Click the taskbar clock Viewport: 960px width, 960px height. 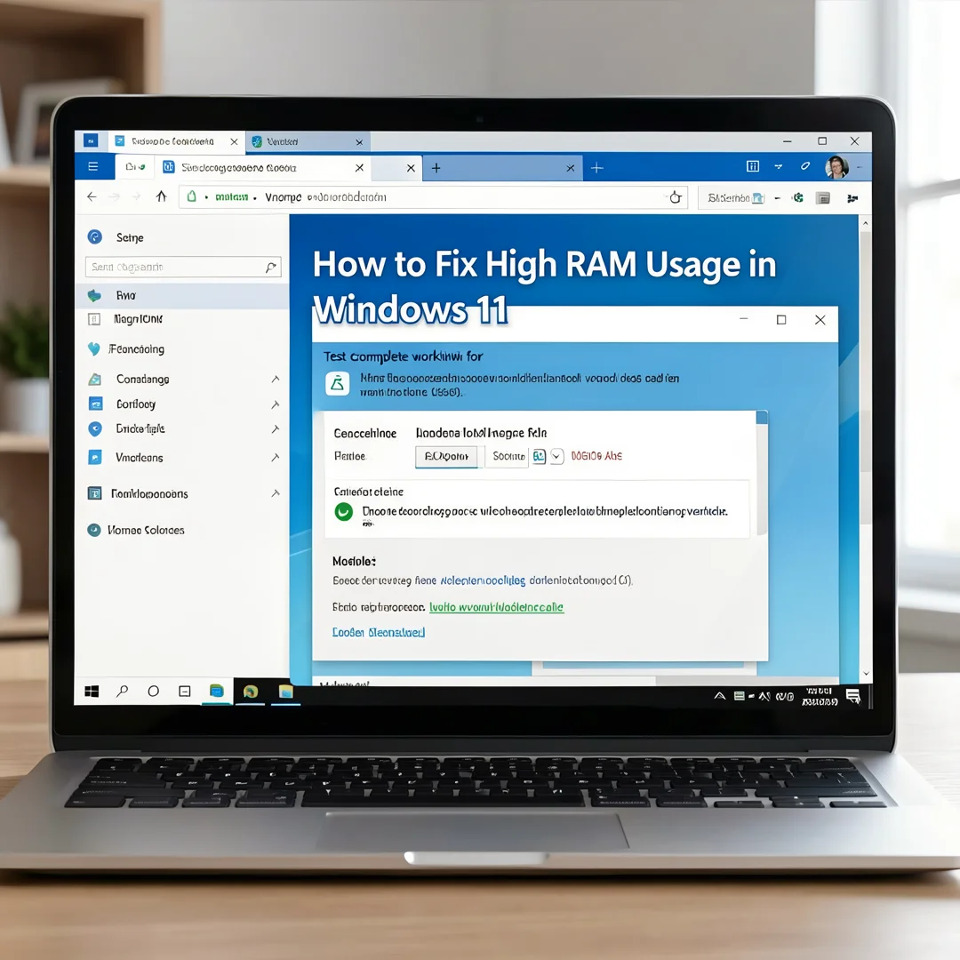point(820,696)
